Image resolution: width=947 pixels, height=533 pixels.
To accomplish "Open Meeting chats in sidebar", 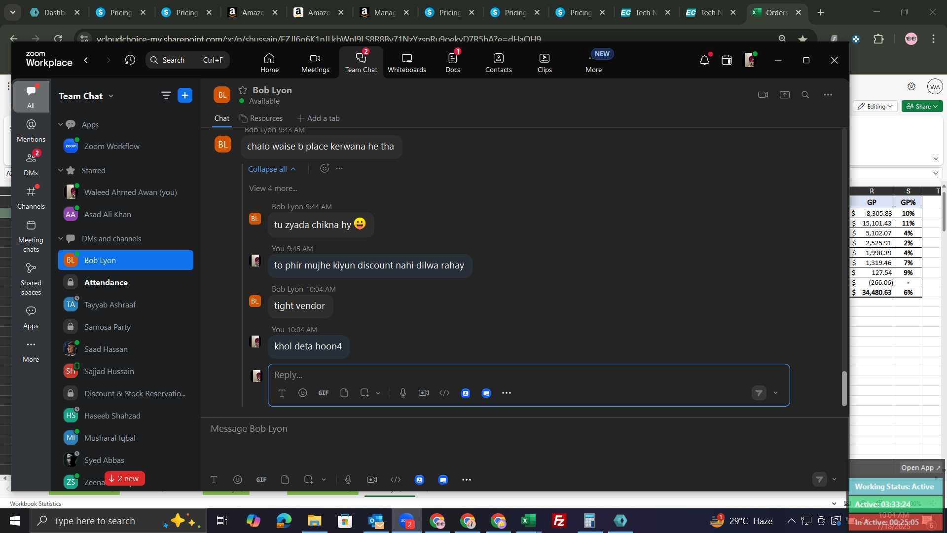I will pos(31,236).
